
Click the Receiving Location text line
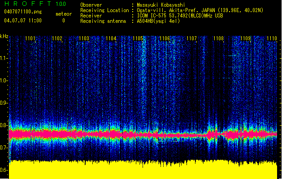click(172, 10)
